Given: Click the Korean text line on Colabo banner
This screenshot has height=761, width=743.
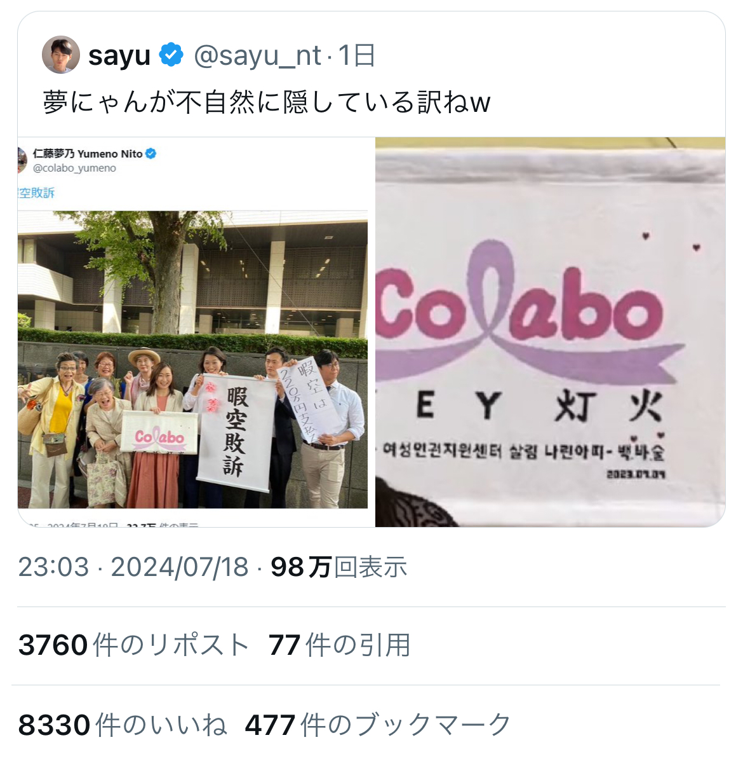Looking at the screenshot, I should coord(523,452).
